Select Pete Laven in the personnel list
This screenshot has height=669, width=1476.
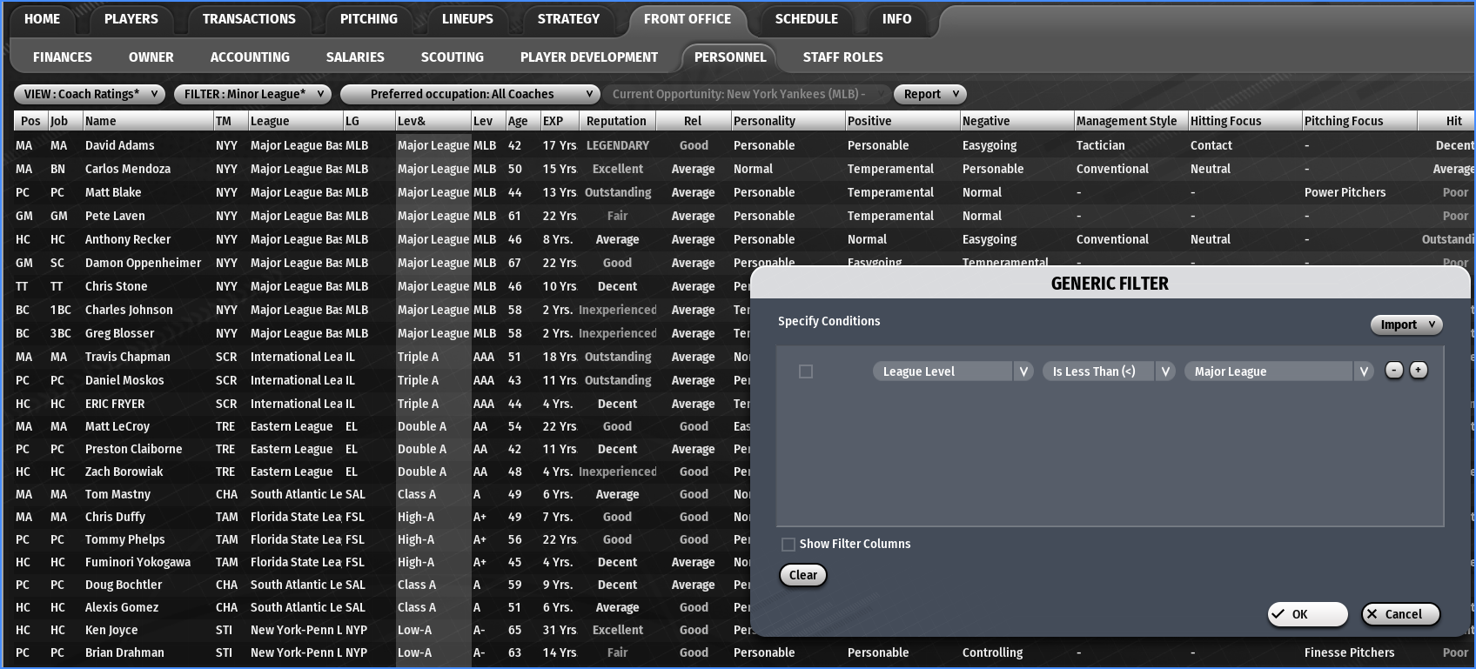(x=115, y=216)
